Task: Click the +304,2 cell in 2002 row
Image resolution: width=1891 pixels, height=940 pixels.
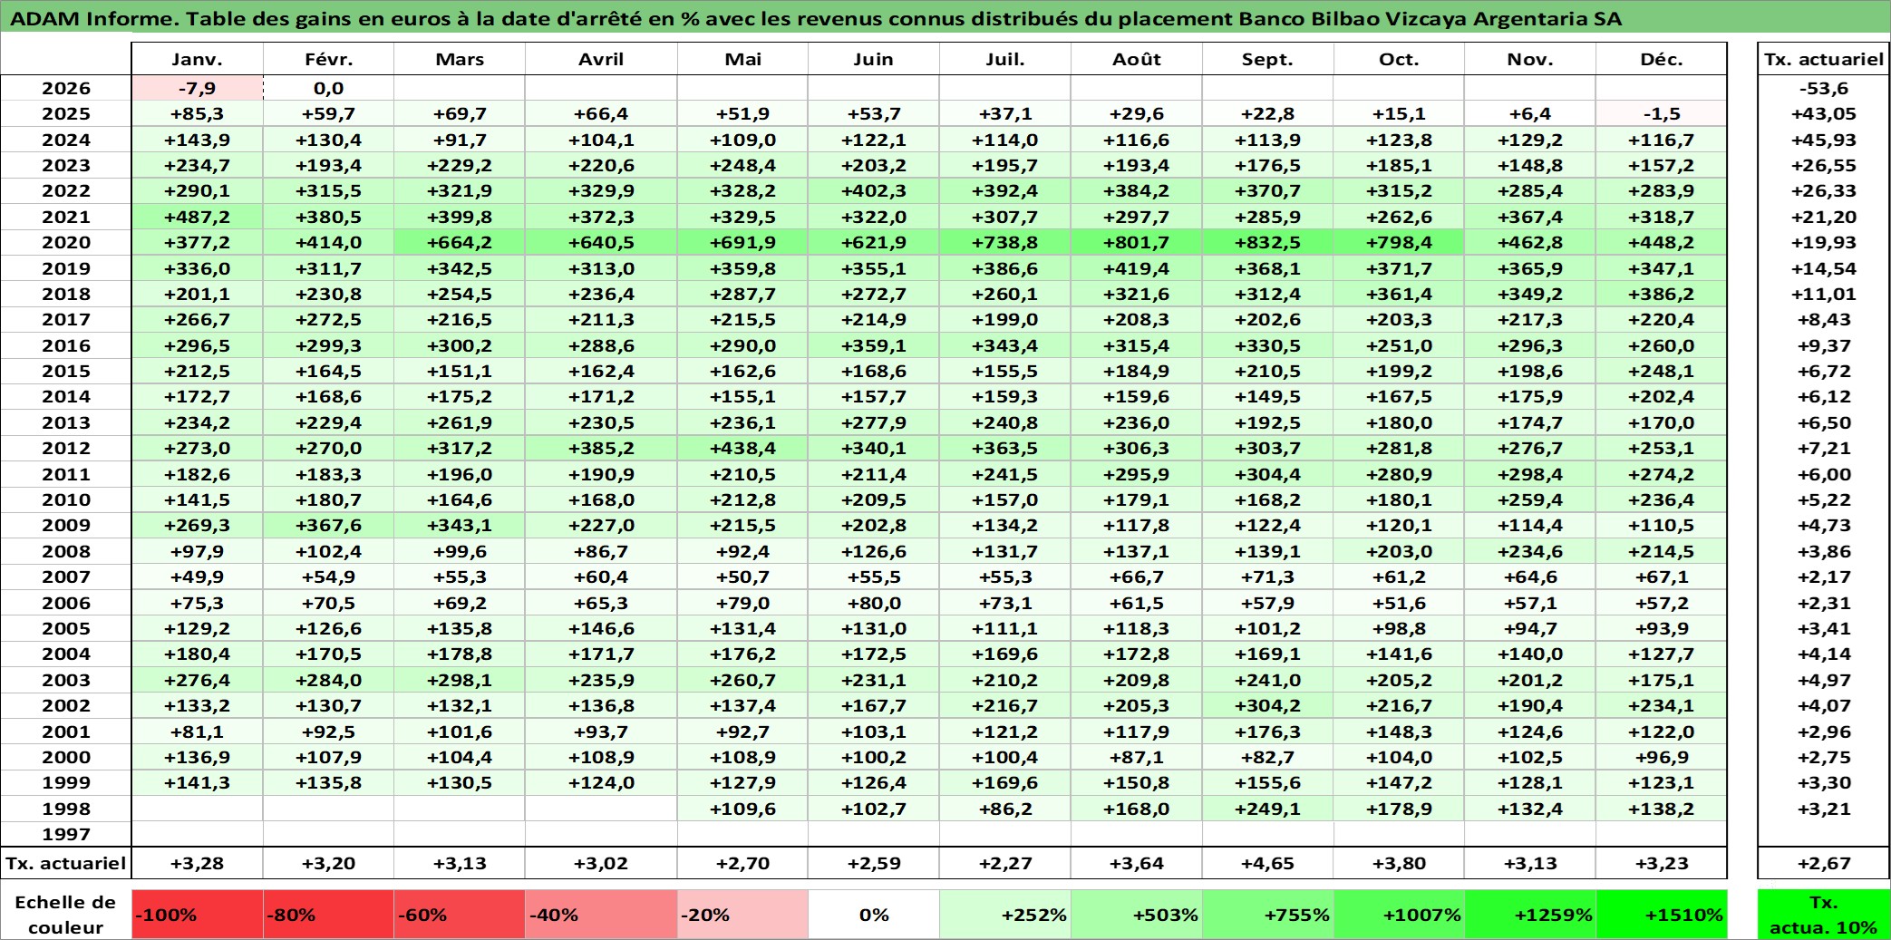Action: pos(1267,705)
